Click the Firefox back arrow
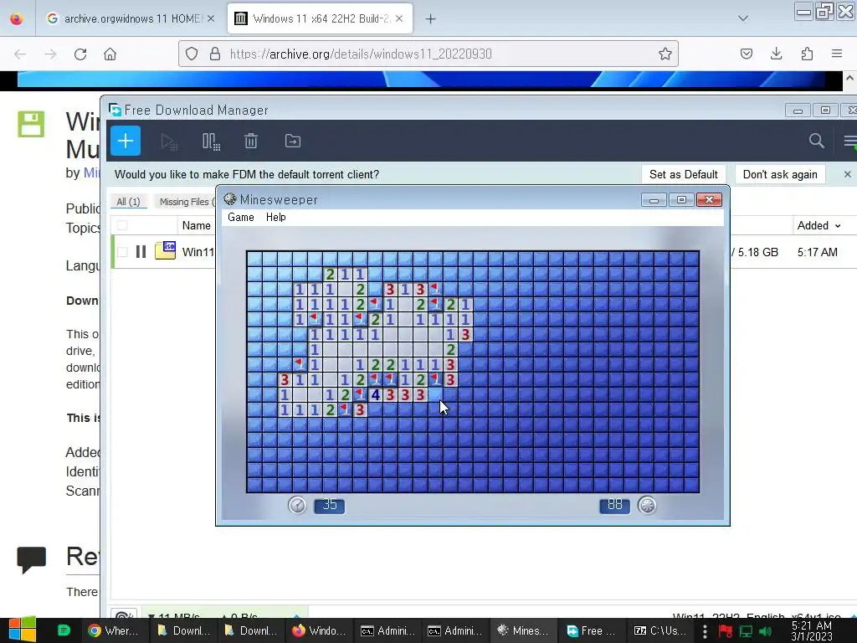This screenshot has width=857, height=643. click(x=20, y=54)
